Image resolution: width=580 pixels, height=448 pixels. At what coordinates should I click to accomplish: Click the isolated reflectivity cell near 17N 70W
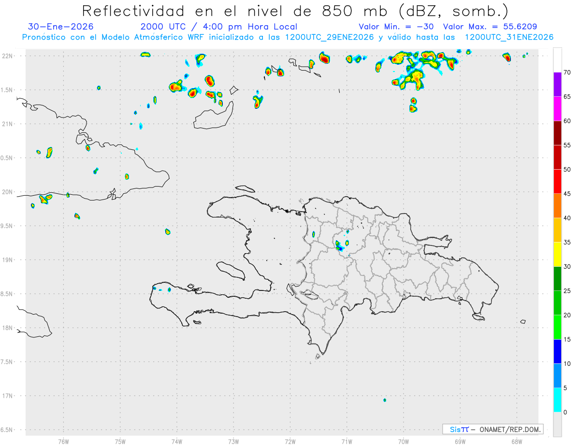click(385, 400)
